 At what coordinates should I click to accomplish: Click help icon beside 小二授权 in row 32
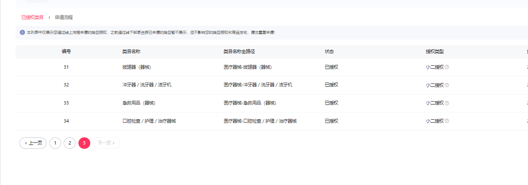pyautogui.click(x=447, y=85)
